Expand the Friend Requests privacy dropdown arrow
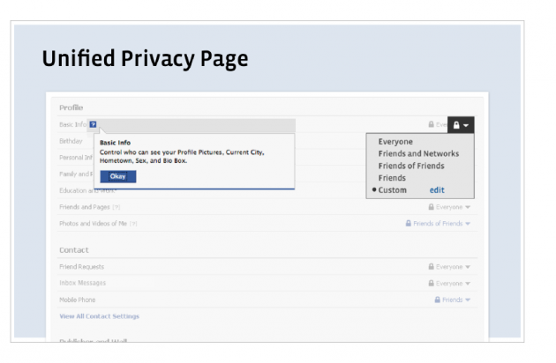 [468, 266]
